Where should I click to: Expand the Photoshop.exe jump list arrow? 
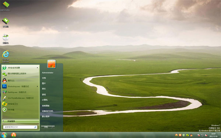coord(37,86)
